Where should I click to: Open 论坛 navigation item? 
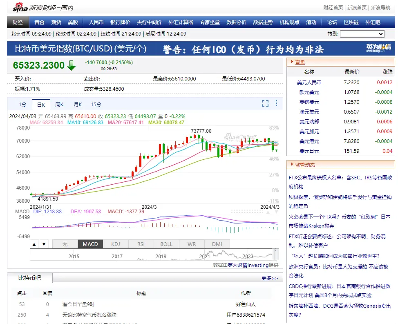[332, 22]
